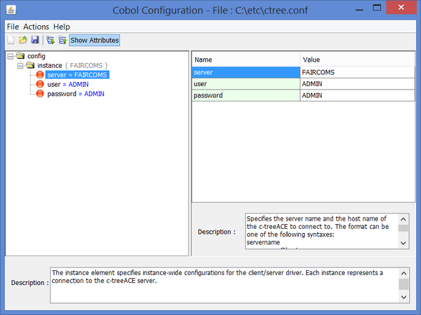Click the red icon beside password

click(40, 94)
